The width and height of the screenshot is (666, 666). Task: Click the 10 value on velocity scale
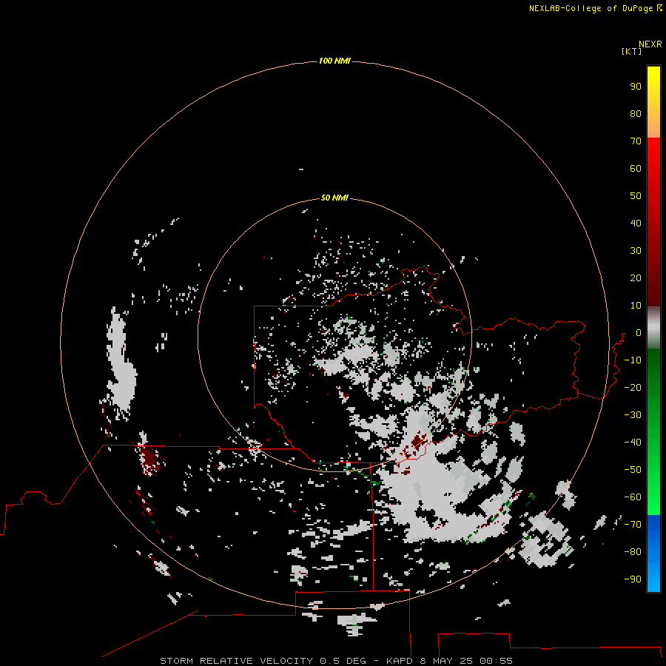(x=636, y=306)
